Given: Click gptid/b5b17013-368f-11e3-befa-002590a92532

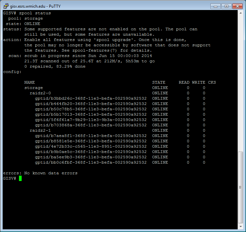Looking at the screenshot, I should (x=91, y=115).
